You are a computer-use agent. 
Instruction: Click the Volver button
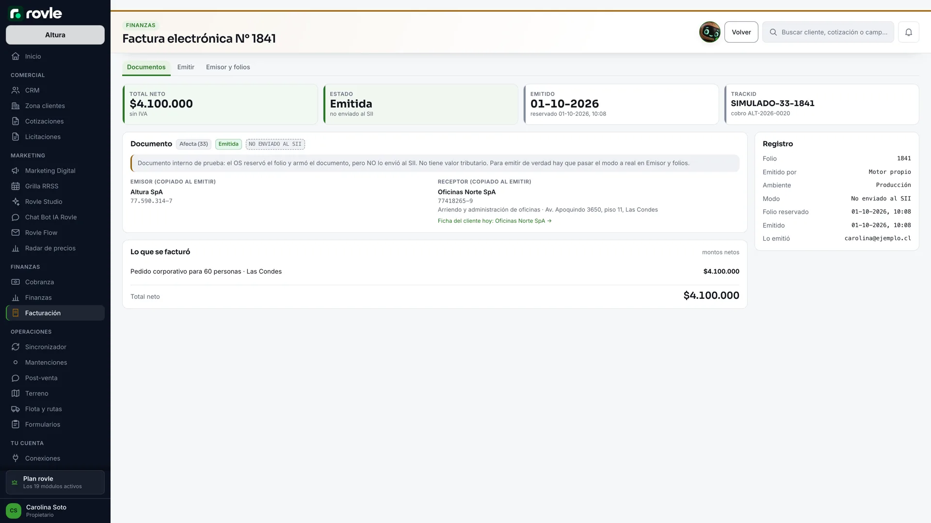[741, 32]
